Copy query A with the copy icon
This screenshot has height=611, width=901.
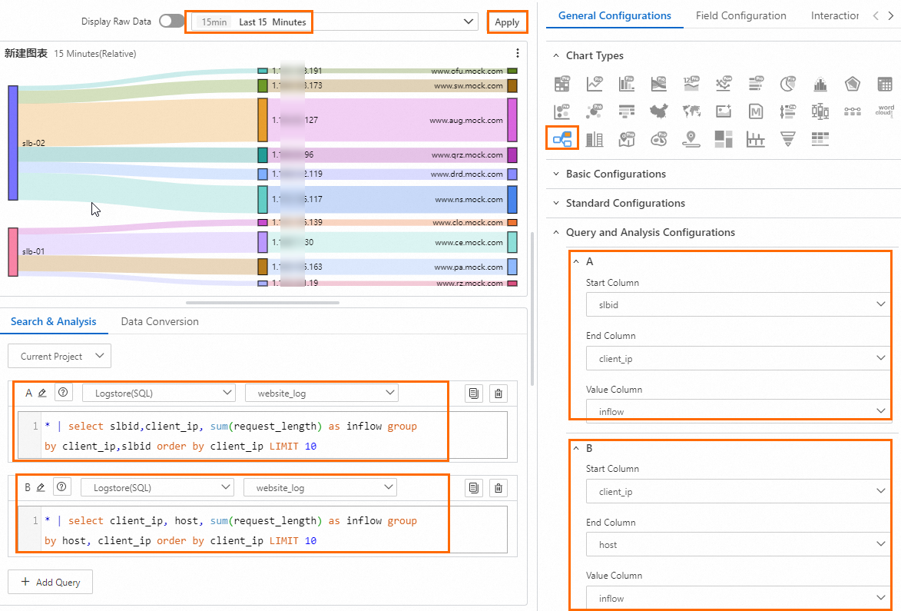point(474,393)
